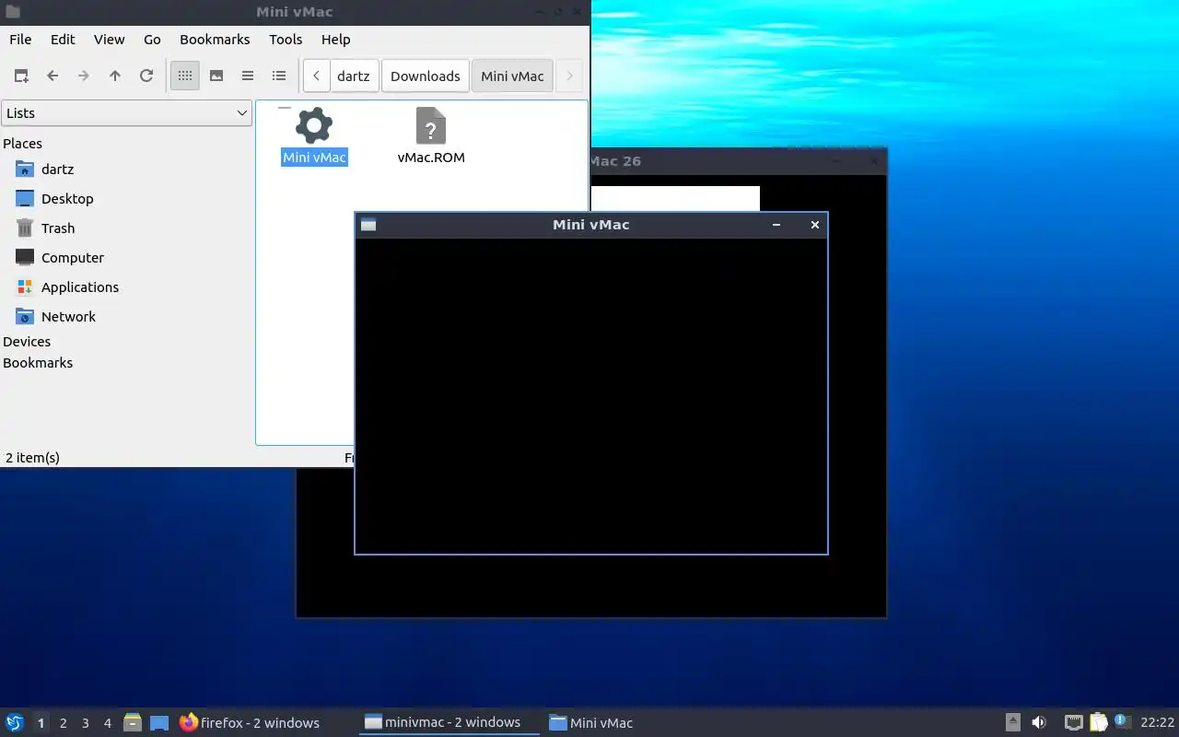Go back to previous folder
This screenshot has width=1179, height=737.
coord(53,76)
